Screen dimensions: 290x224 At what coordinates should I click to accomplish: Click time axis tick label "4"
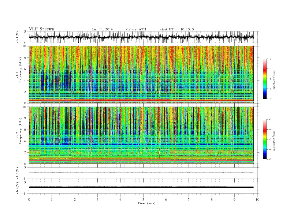(x=120, y=199)
